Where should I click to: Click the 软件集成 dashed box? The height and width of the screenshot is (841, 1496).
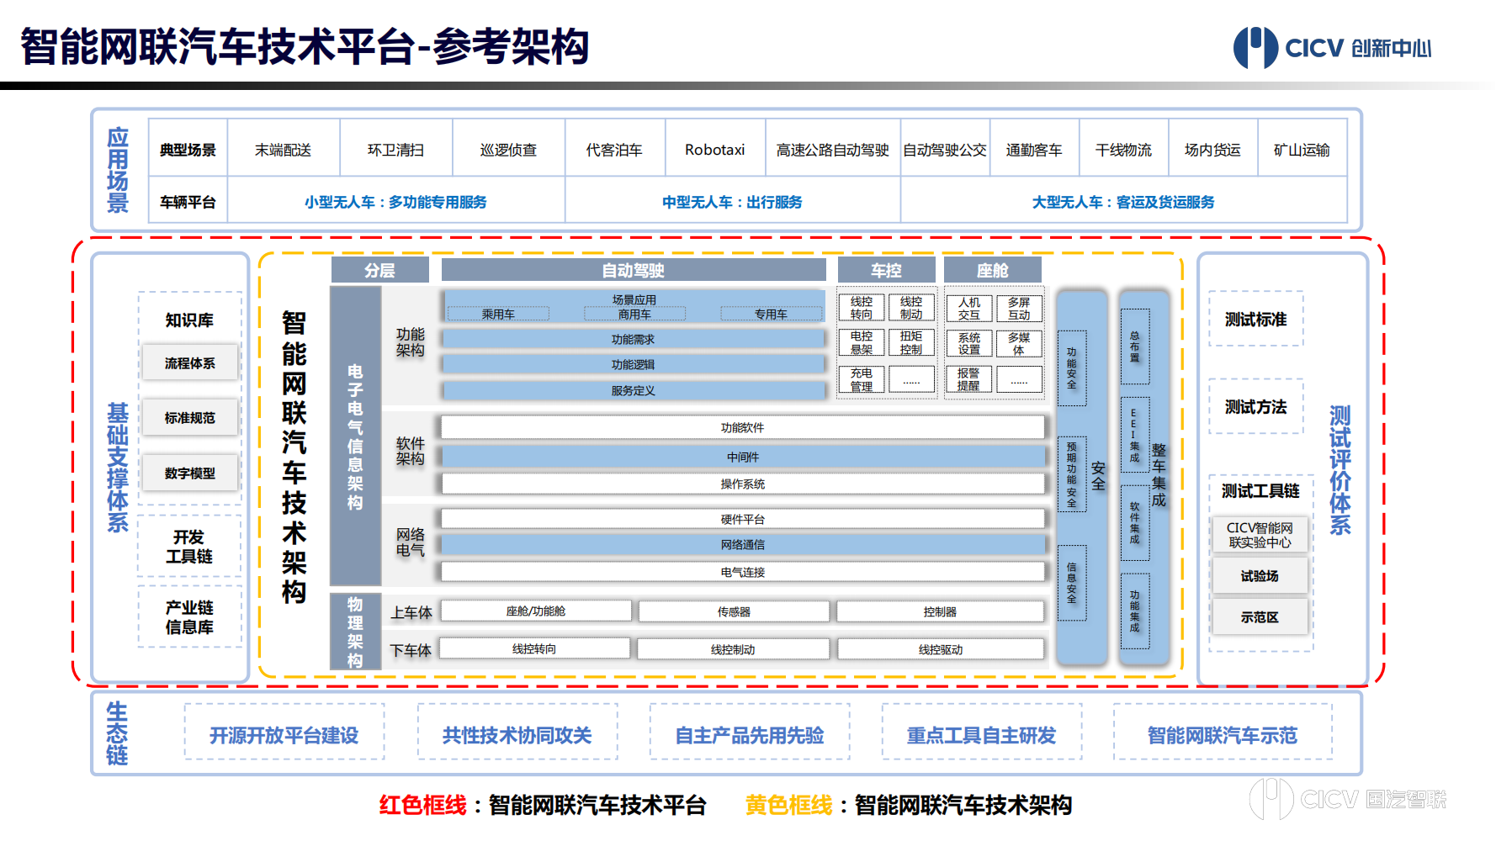click(x=1135, y=523)
